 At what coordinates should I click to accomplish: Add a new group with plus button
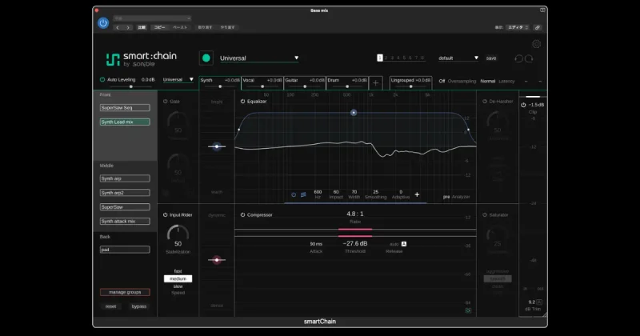point(375,83)
